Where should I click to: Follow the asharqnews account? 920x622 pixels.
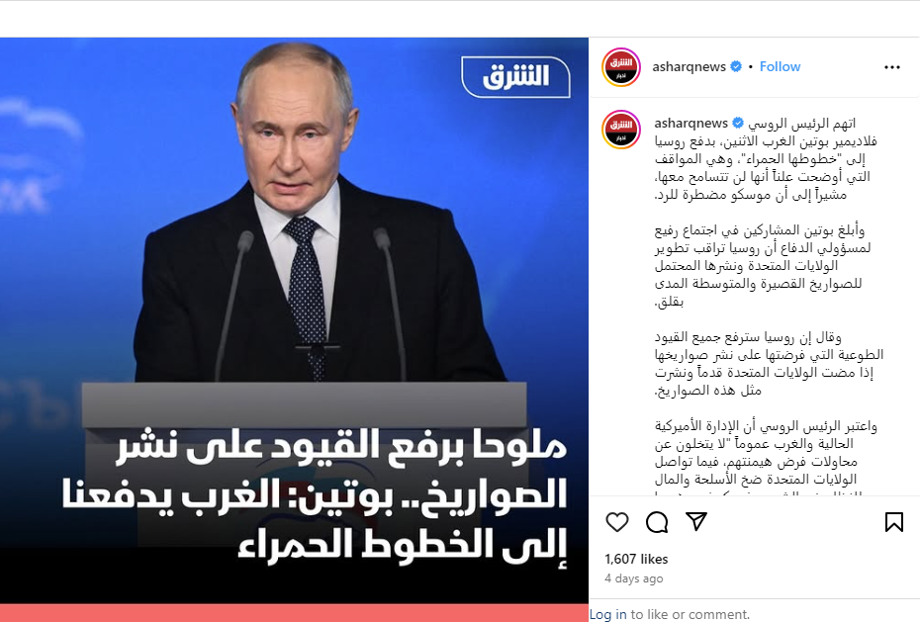point(780,67)
